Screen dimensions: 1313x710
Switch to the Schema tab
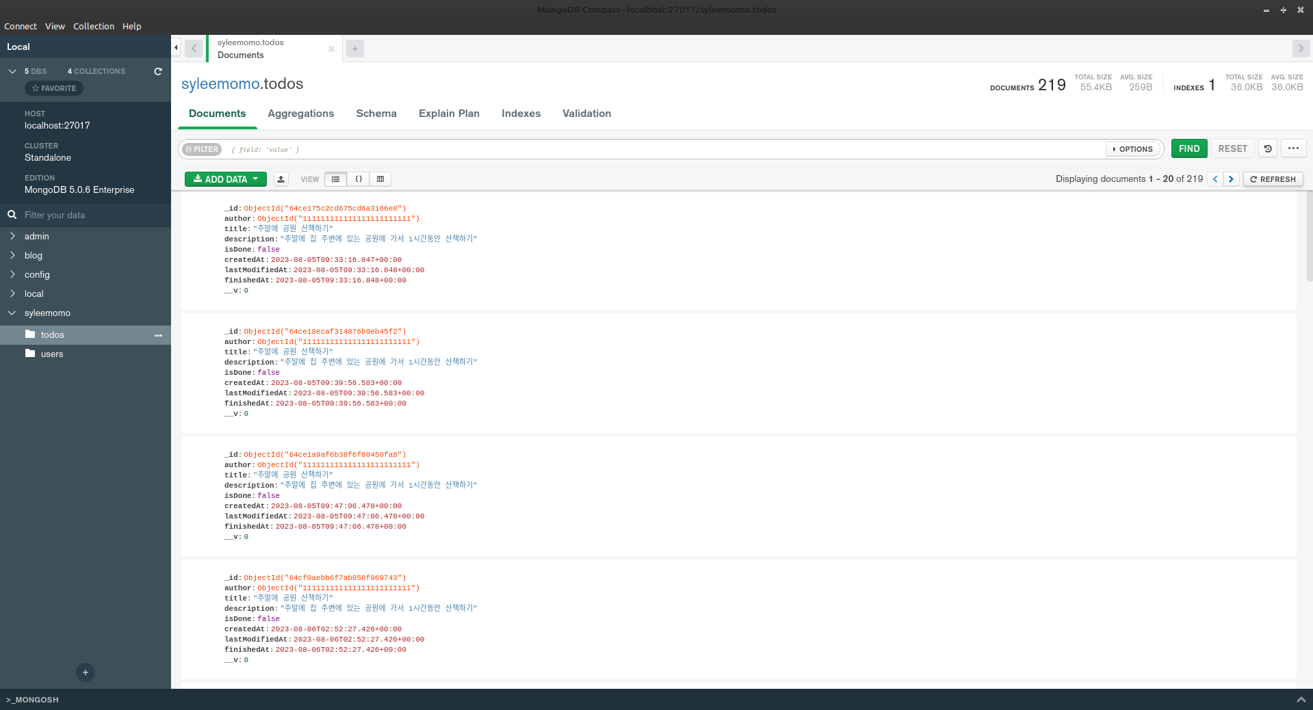click(376, 114)
